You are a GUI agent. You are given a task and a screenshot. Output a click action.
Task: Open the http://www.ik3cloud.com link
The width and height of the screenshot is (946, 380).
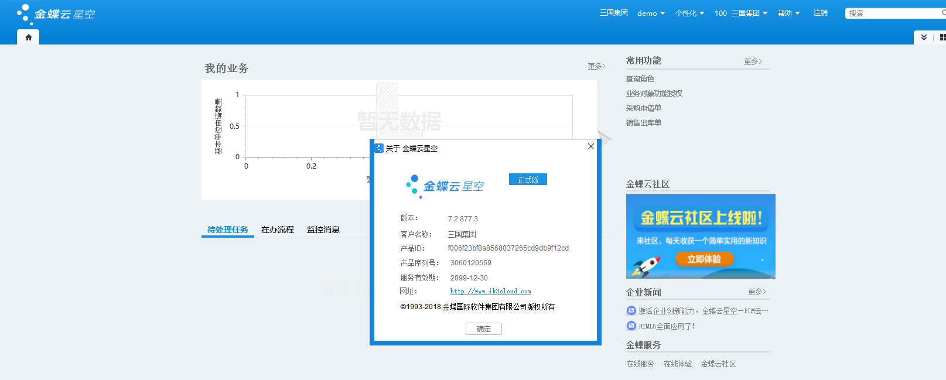[491, 291]
